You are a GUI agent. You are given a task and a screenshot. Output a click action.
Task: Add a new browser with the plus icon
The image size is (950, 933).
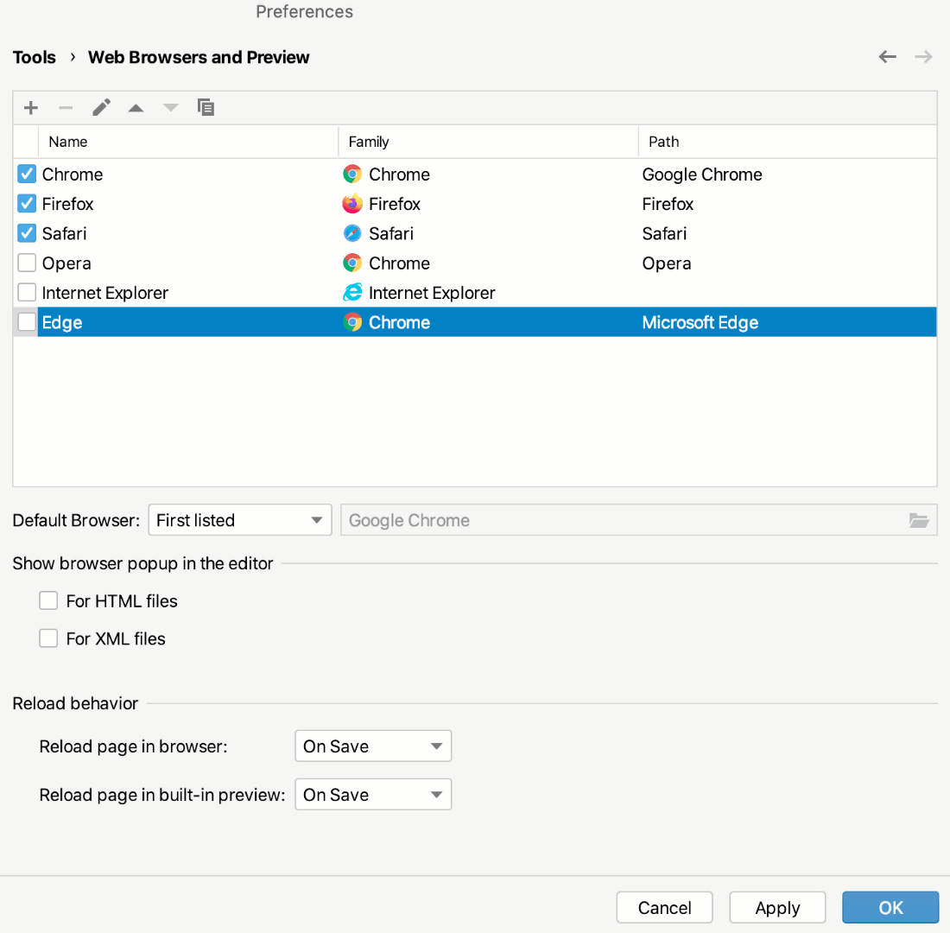[30, 107]
